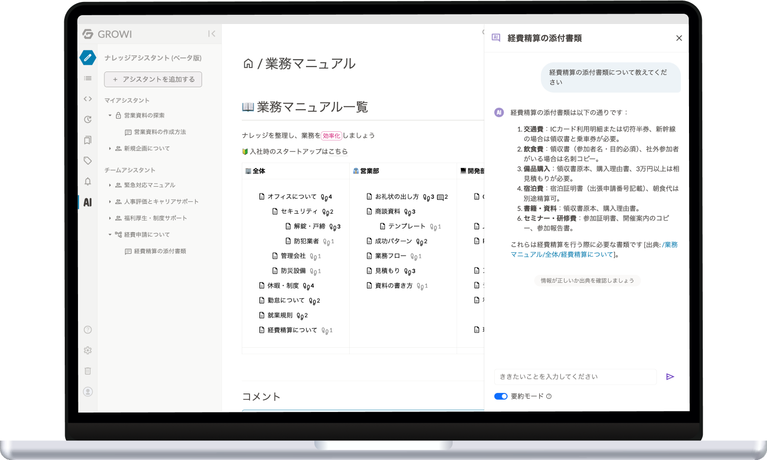Expand the 新規企画について tree item
Screen dimensions: 767x460
click(x=110, y=148)
